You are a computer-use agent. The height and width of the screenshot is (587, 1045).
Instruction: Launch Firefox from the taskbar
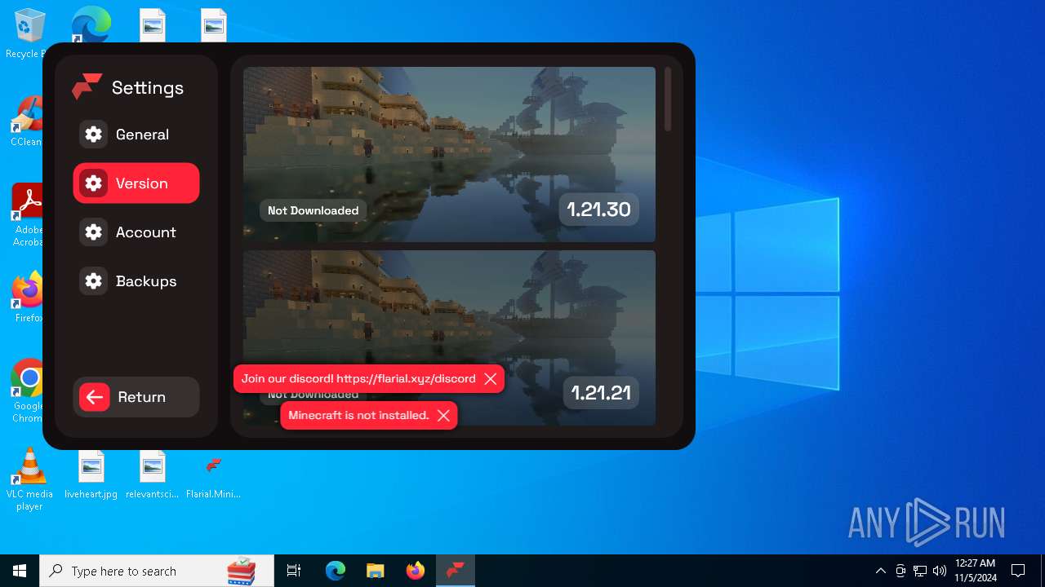[415, 571]
